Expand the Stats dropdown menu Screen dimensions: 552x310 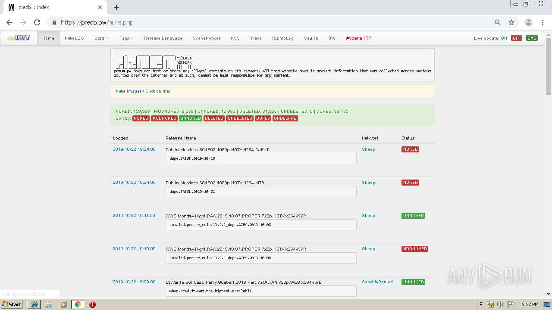point(102,38)
